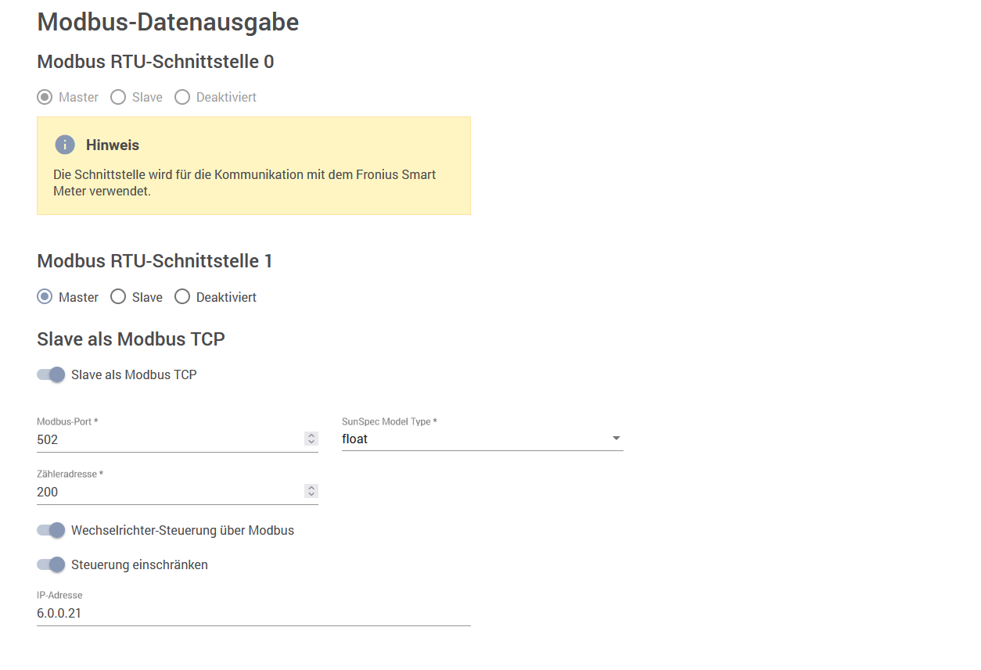Pick Slave radio under RTU-Schnittstelle 0
This screenshot has width=981, height=670.
(118, 97)
